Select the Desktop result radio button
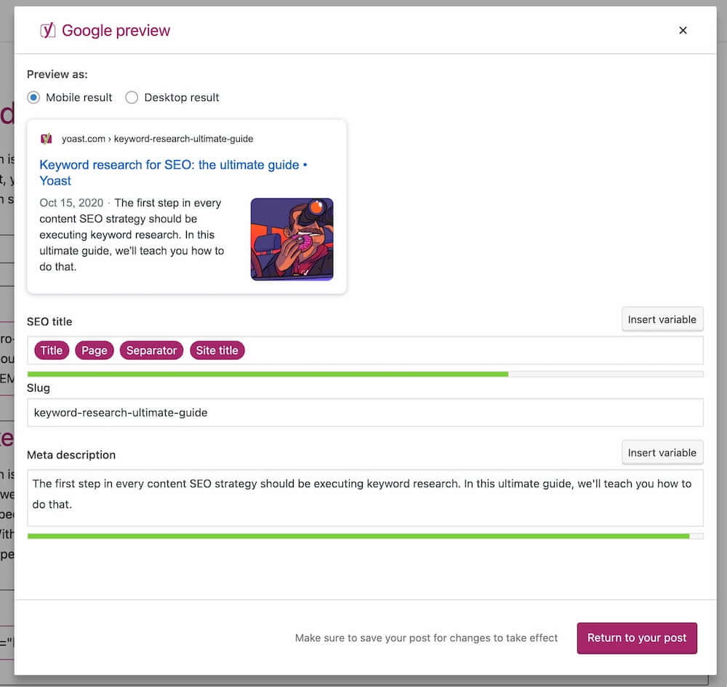 click(132, 97)
